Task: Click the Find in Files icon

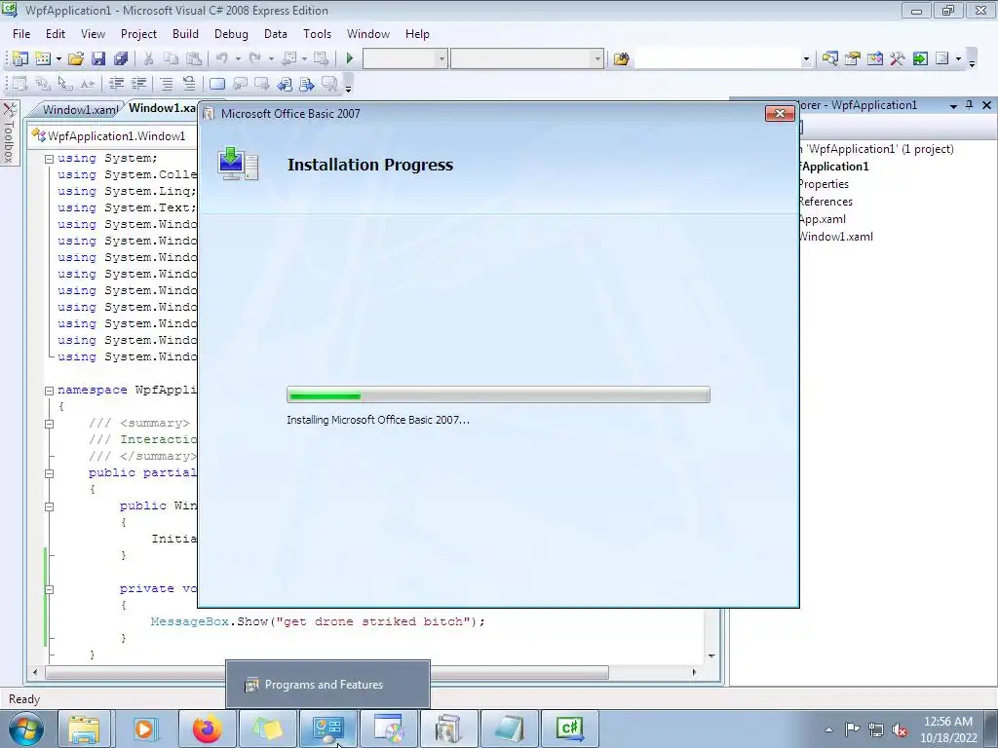Action: pos(621,59)
